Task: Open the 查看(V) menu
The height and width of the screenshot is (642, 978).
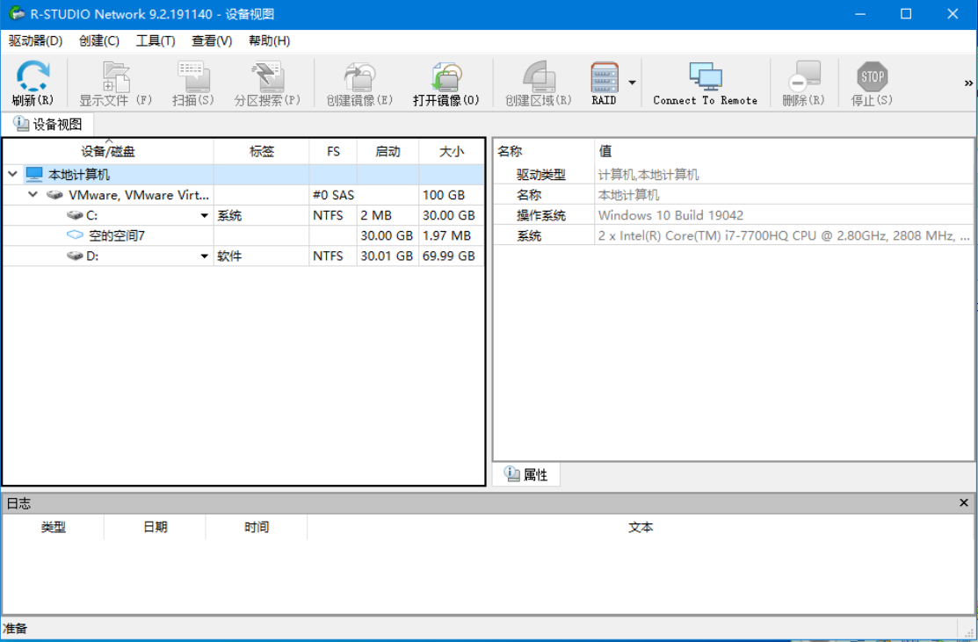Action: point(212,41)
